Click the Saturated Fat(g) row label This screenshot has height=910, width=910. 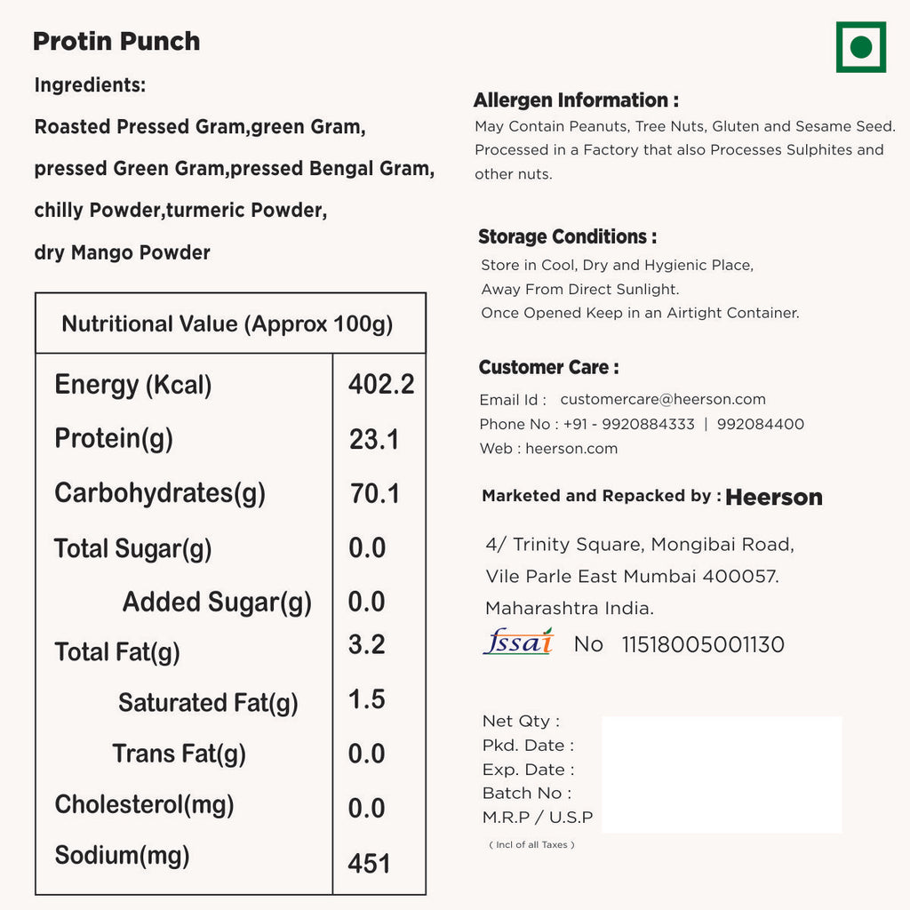[208, 703]
